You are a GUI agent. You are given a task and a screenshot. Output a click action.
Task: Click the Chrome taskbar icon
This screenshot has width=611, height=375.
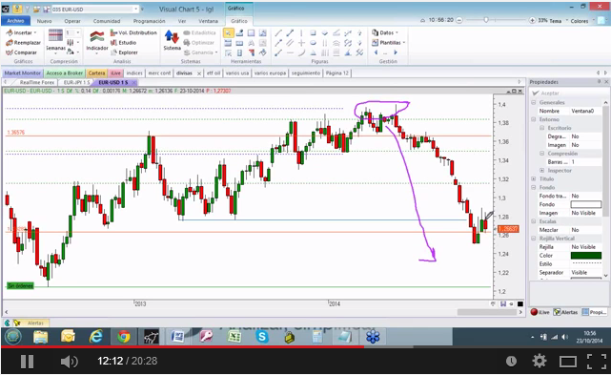tap(124, 337)
